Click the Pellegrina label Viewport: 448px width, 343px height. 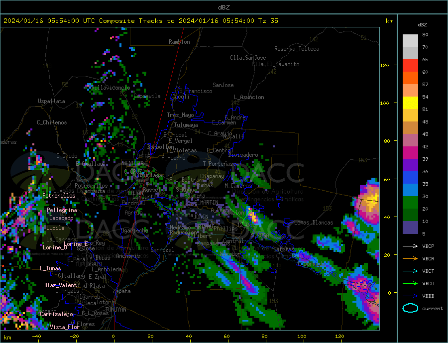tap(62, 210)
